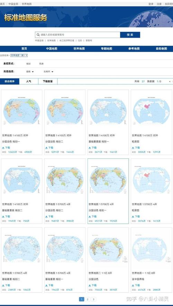
Task: Click the 注册 link in the top bar
Action: coord(159,4)
